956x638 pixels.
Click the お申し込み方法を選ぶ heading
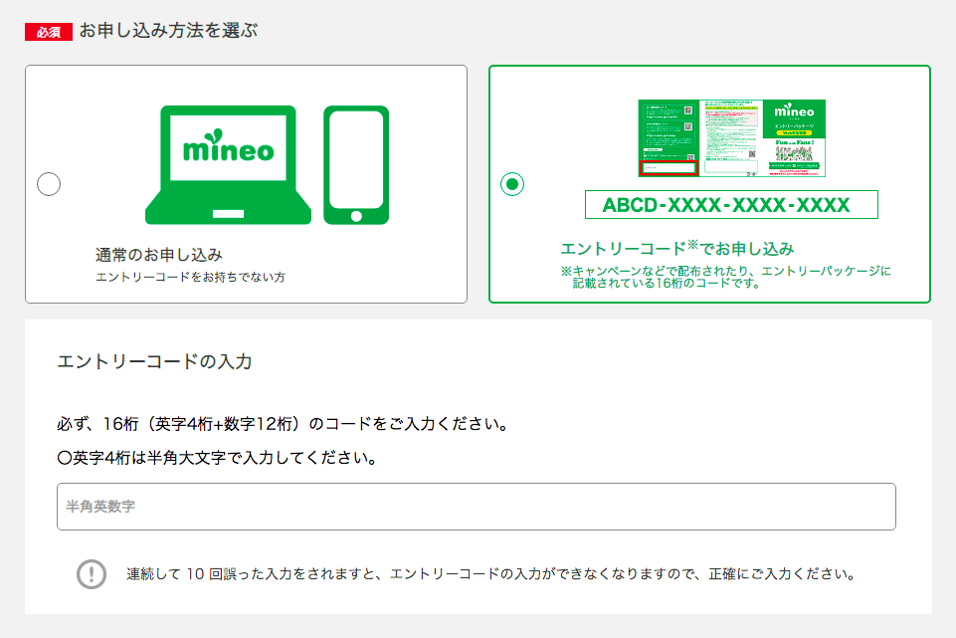(168, 31)
